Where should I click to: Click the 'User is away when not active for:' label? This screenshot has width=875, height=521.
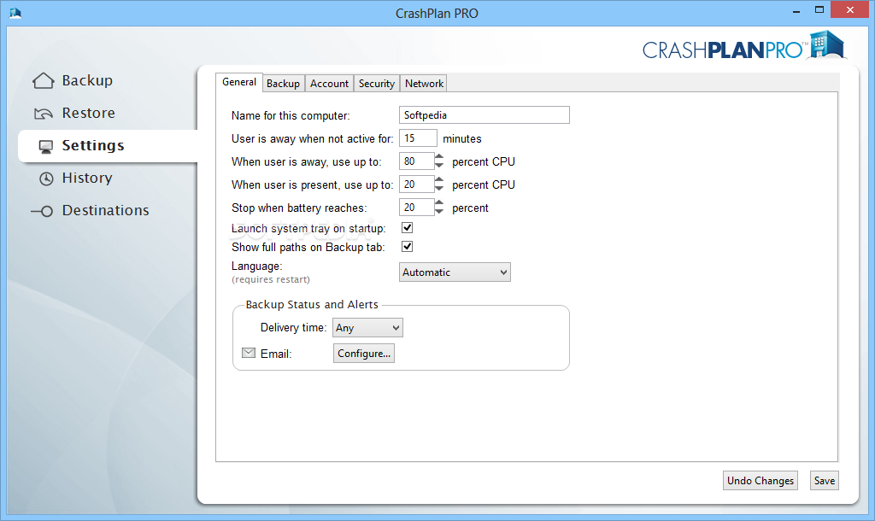(313, 139)
